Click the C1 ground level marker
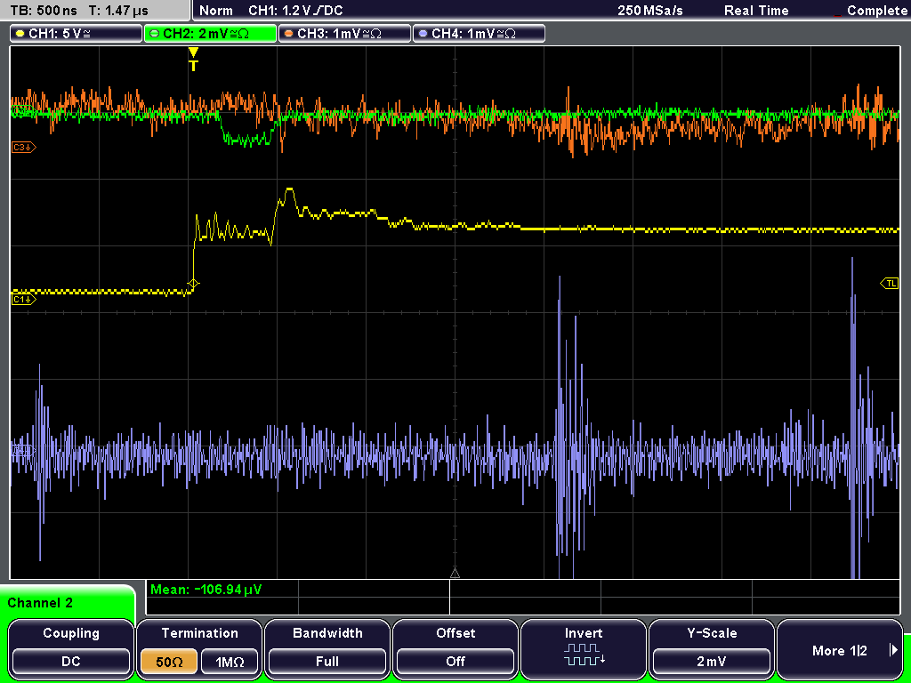911x683 pixels. 24,299
